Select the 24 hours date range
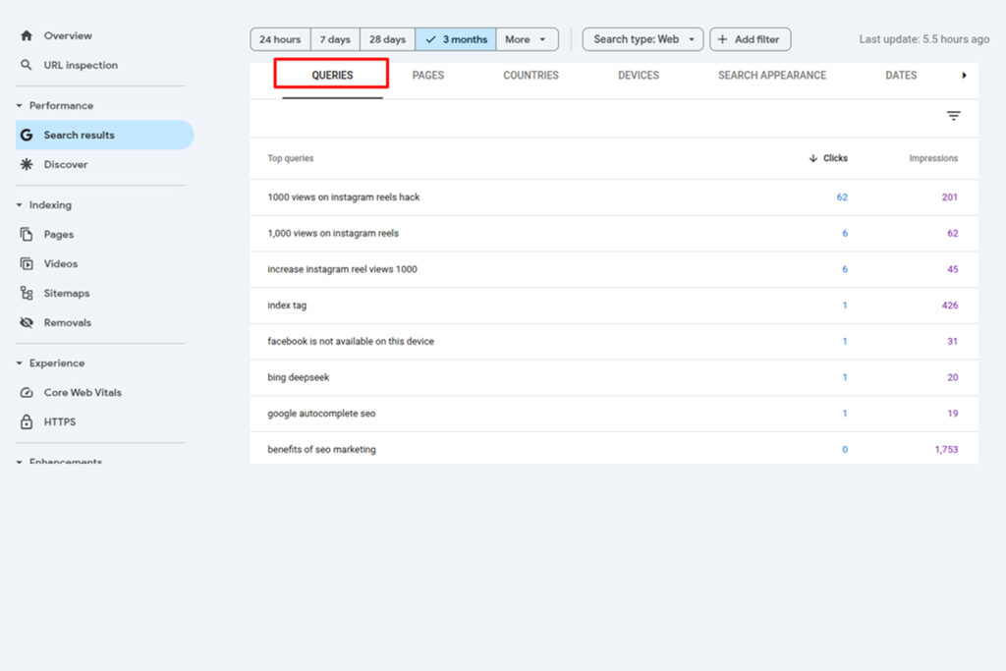 (x=280, y=39)
